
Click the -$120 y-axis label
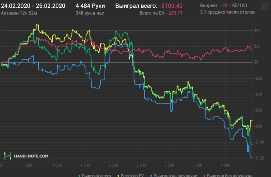(259, 158)
